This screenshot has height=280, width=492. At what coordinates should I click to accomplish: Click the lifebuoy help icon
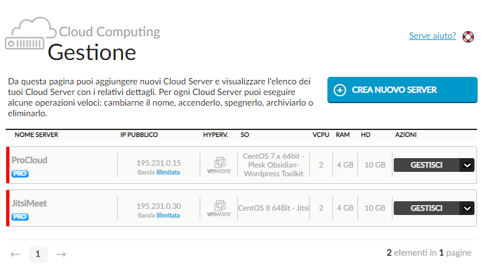point(468,36)
